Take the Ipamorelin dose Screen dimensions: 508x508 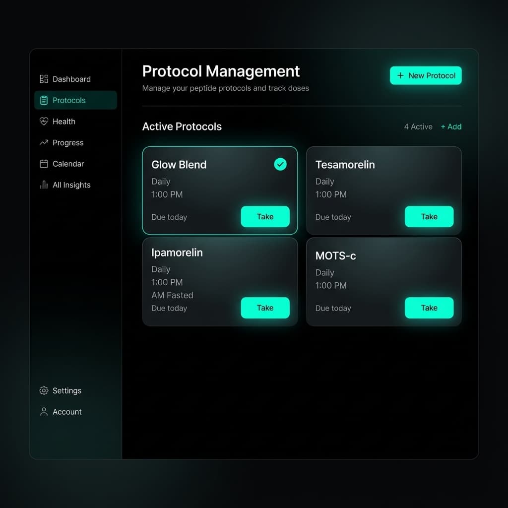click(265, 308)
